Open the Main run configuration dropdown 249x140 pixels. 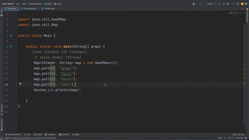[x=210, y=4]
